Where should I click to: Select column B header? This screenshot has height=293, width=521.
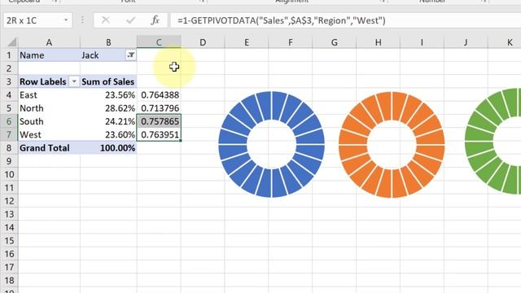[108, 42]
